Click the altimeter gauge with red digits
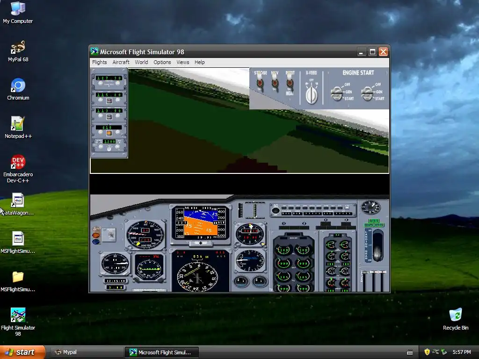The height and width of the screenshot is (359, 479). [x=250, y=234]
